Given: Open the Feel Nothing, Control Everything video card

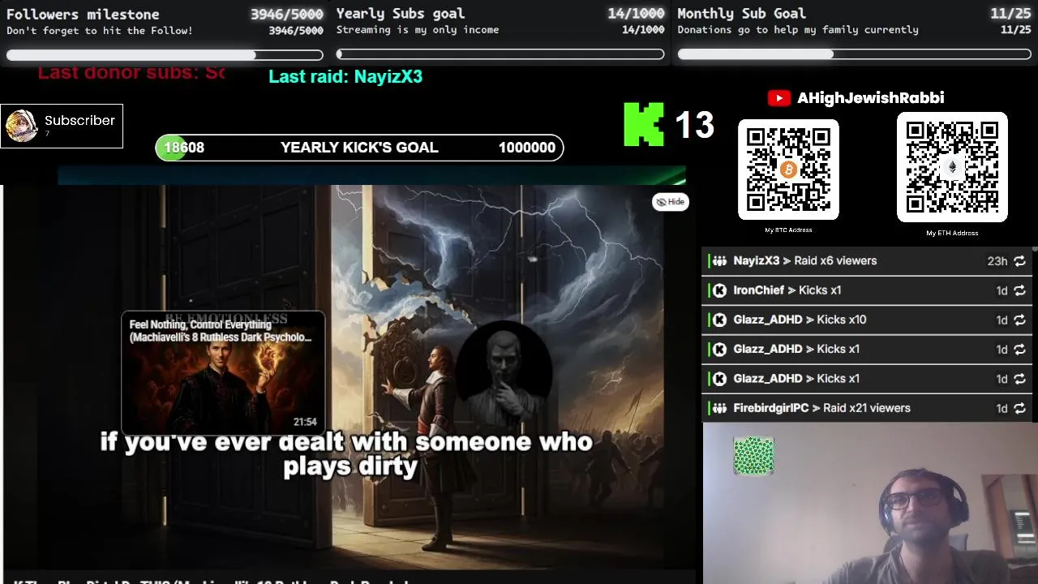Looking at the screenshot, I should pos(223,372).
